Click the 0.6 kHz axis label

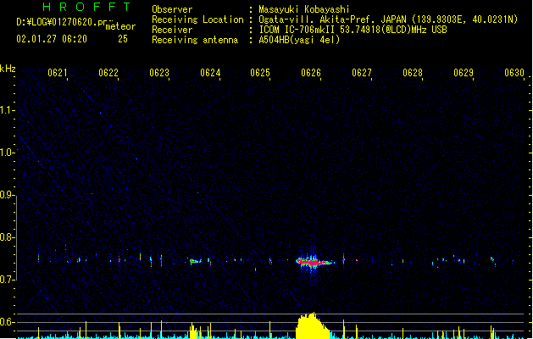click(x=7, y=322)
